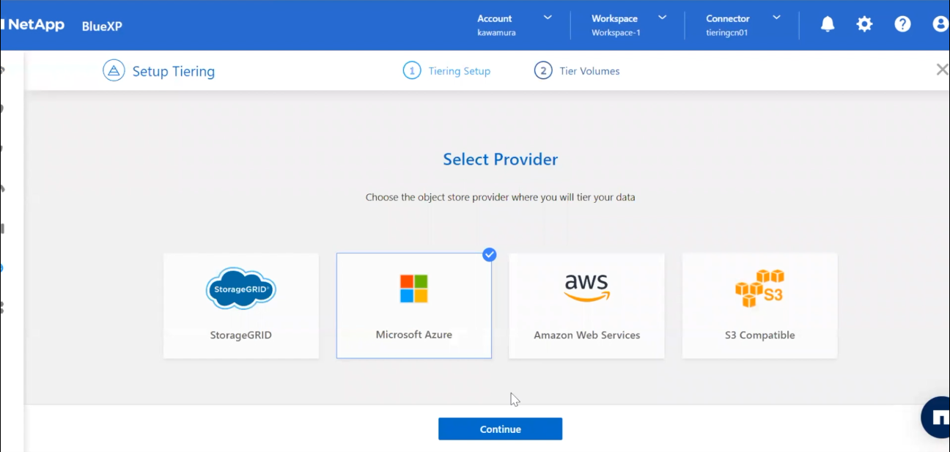Select the Microsoft Azure provider card

click(414, 306)
